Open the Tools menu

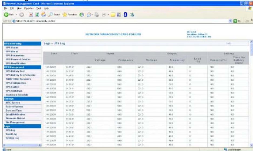(39, 8)
